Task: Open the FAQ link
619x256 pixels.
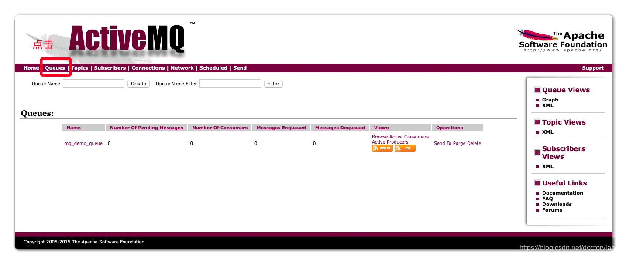Action: click(547, 199)
